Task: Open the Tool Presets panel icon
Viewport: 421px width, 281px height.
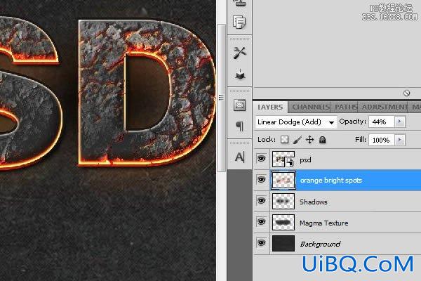Action: coord(239,53)
